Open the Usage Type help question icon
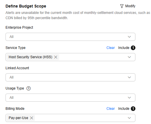 coord(29,88)
